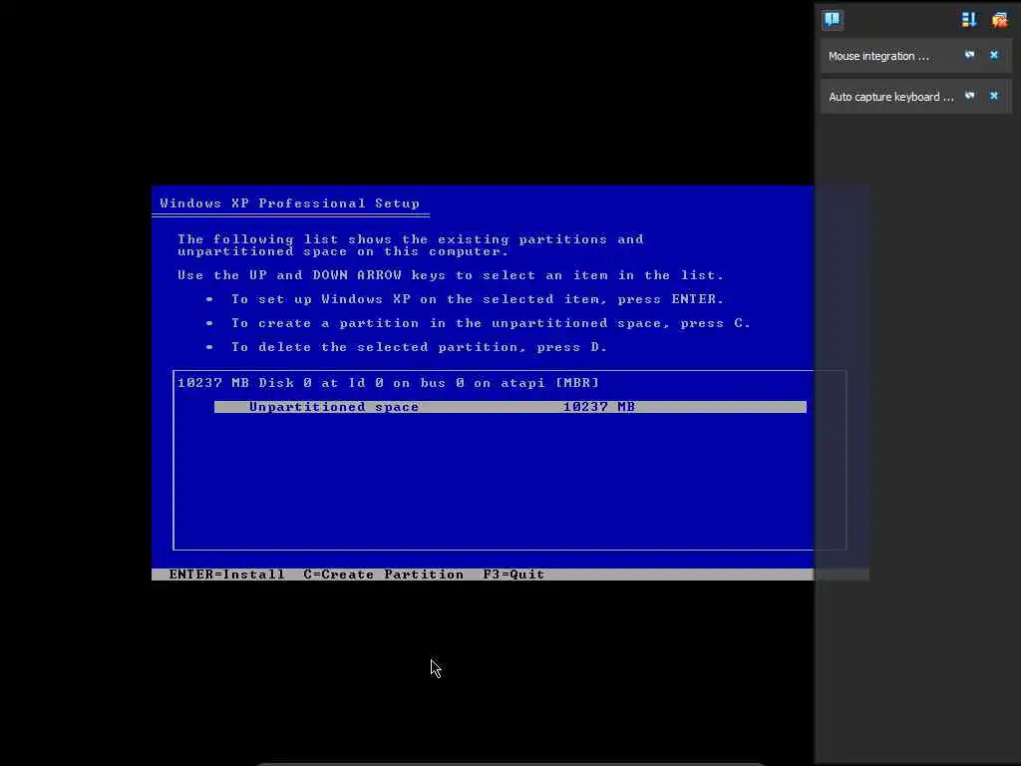
Task: Click the 'press C' create partition instruction
Action: 491,324
